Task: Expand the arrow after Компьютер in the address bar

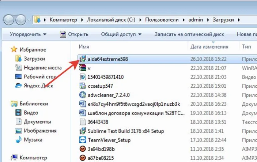Action: (x=82, y=20)
